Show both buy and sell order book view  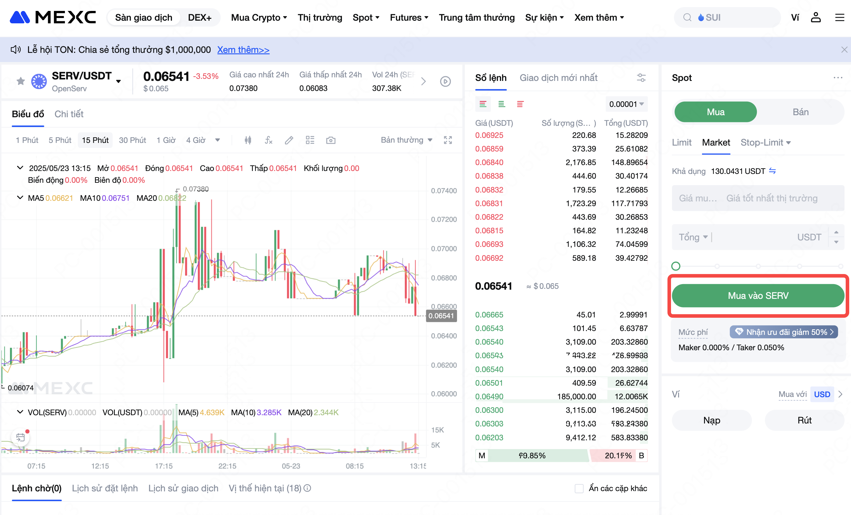[483, 104]
